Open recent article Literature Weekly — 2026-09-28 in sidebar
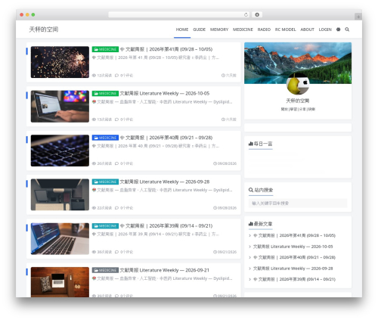 pos(293,269)
